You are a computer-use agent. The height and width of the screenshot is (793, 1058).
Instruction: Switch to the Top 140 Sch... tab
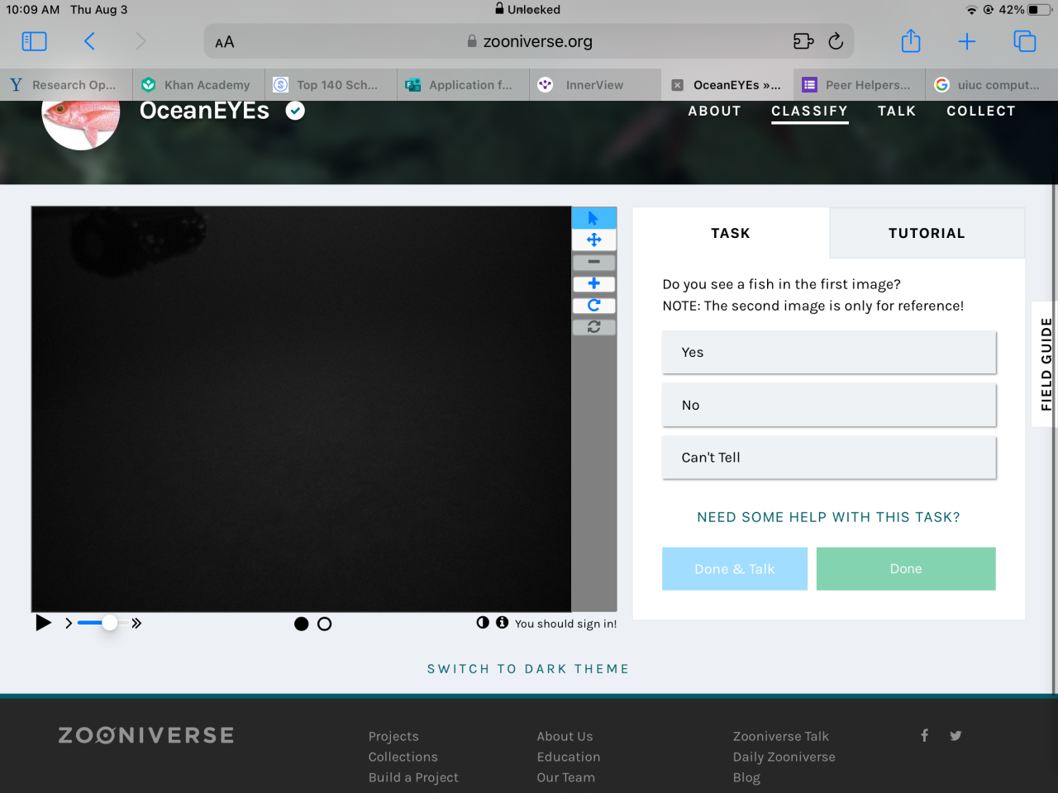click(331, 84)
